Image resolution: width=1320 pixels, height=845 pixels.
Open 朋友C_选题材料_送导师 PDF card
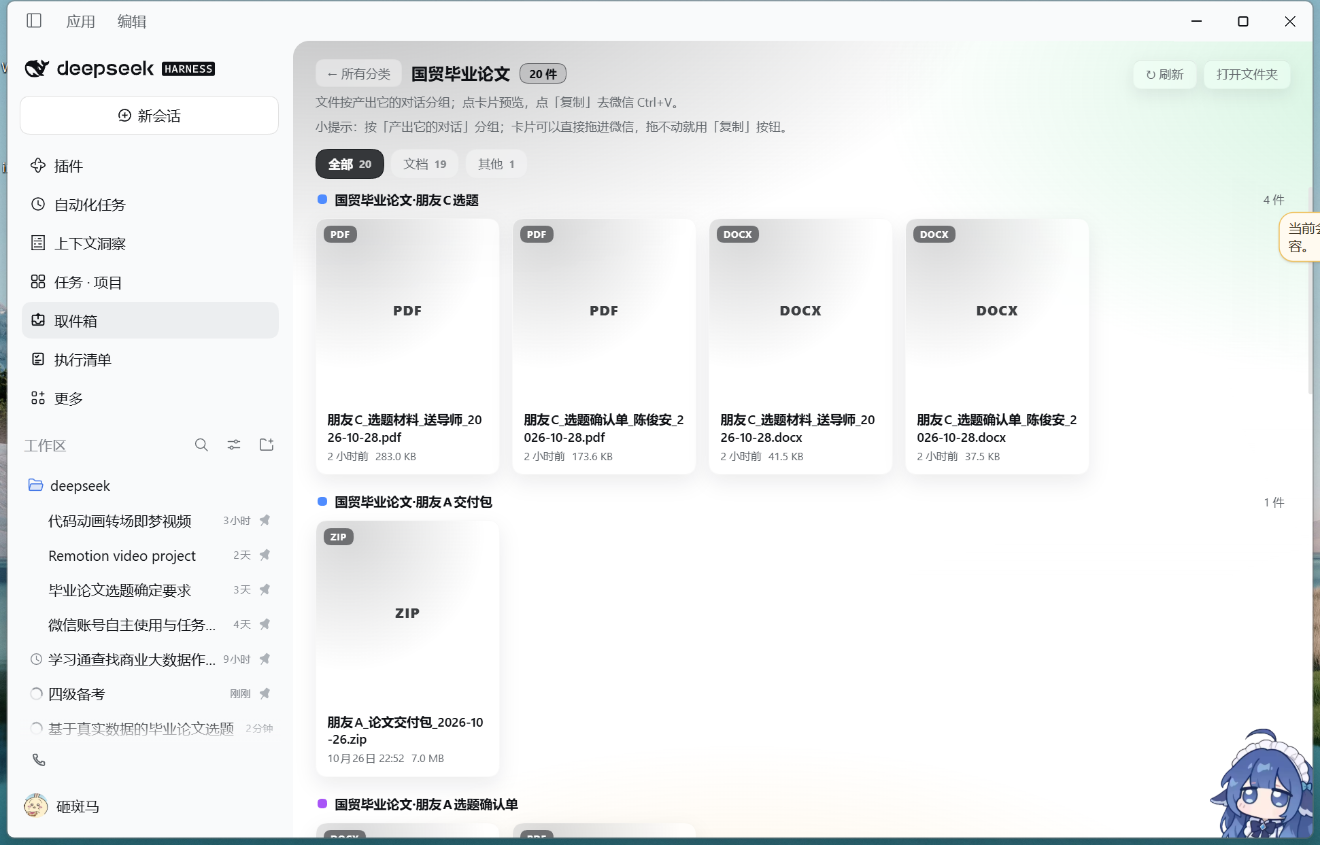point(407,347)
